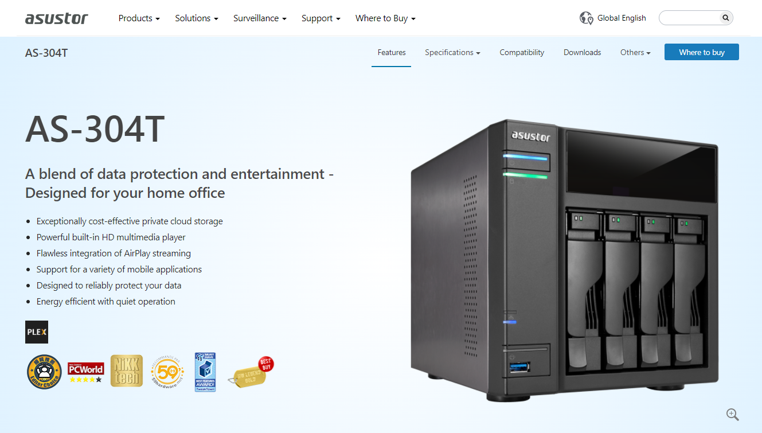Image resolution: width=762 pixels, height=433 pixels.
Task: Click 'Support for a variety of mobile applications'
Action: click(x=119, y=269)
